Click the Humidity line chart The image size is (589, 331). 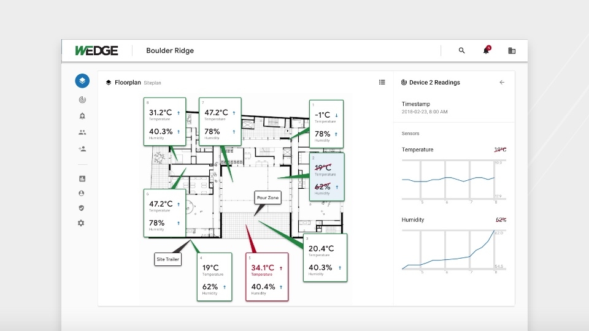[x=454, y=251]
